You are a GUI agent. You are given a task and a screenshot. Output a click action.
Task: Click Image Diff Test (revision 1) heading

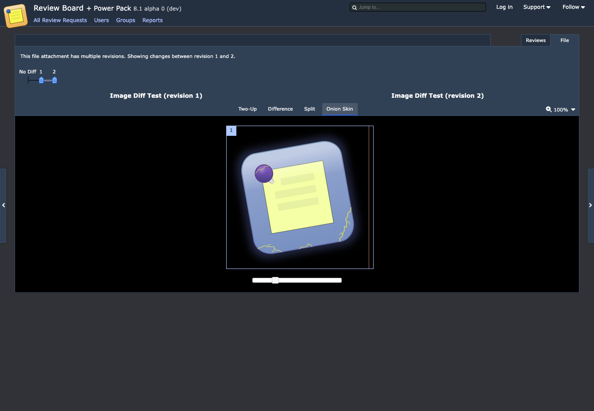pyautogui.click(x=156, y=96)
